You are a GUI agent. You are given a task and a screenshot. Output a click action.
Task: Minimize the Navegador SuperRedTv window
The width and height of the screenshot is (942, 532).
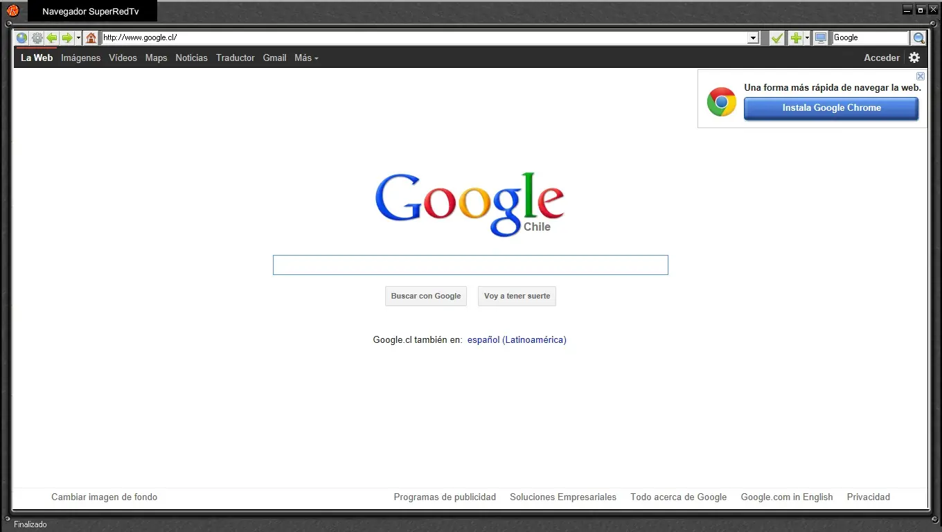tap(908, 10)
